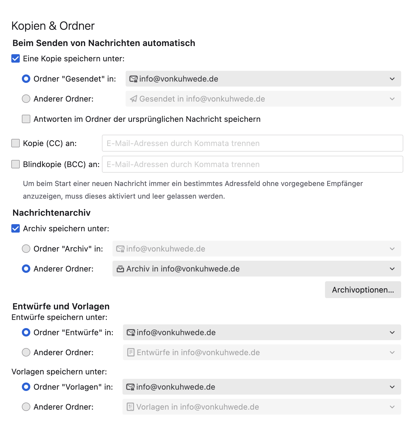
Task: Click the mail account icon in the Entwürfe dropdown
Action: [131, 333]
